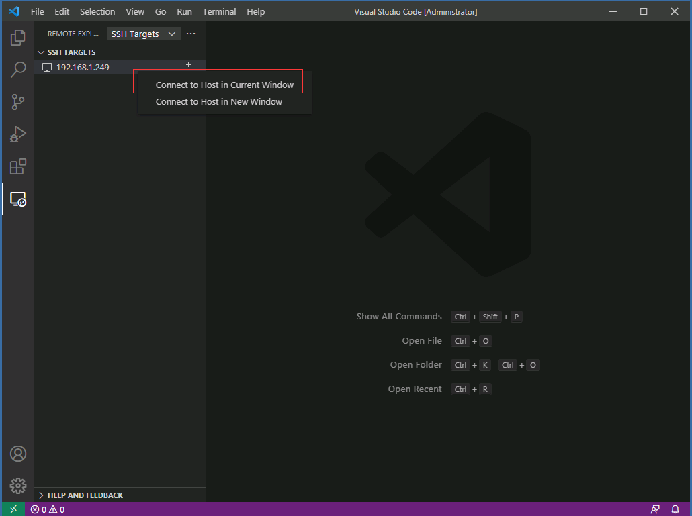Open the notifications bell icon
Screen dimensions: 692x516
pos(675,509)
